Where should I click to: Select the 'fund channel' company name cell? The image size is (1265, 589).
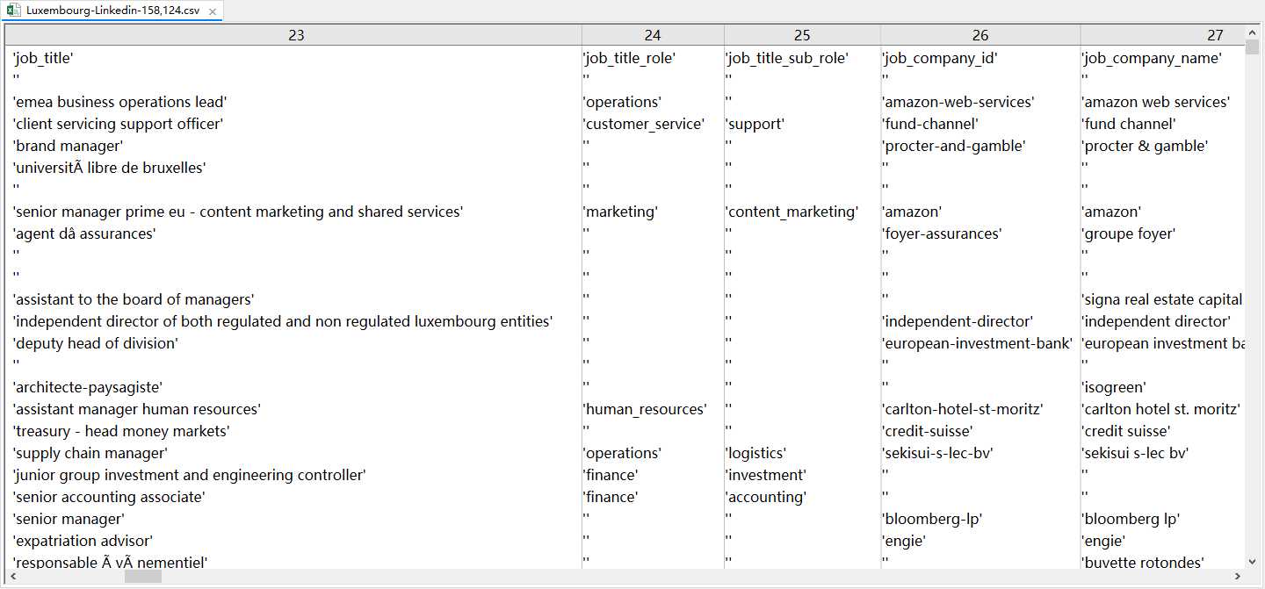pos(1163,124)
